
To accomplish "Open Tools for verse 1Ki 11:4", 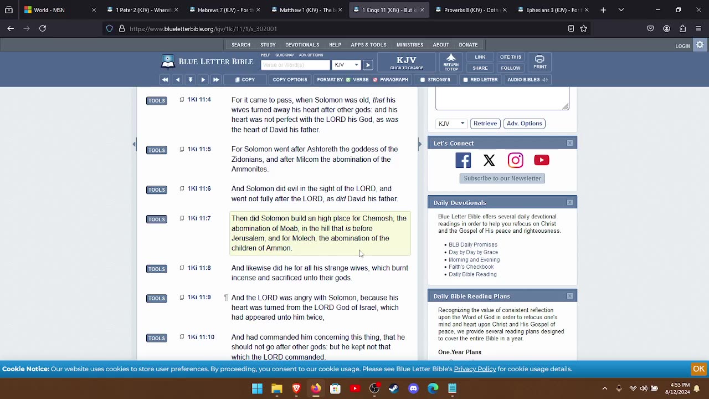I will click(156, 100).
